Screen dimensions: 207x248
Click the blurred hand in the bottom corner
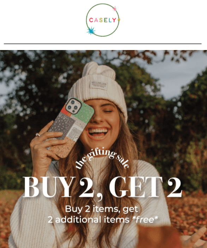point(194,239)
